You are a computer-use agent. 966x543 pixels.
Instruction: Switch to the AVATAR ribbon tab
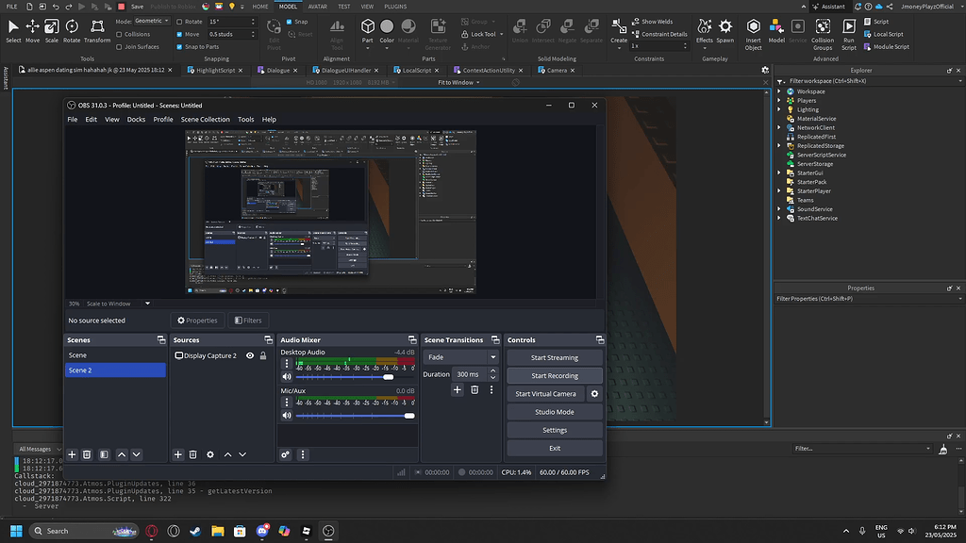(x=318, y=7)
